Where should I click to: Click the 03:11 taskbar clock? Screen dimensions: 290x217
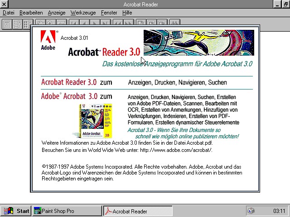[x=279, y=211]
